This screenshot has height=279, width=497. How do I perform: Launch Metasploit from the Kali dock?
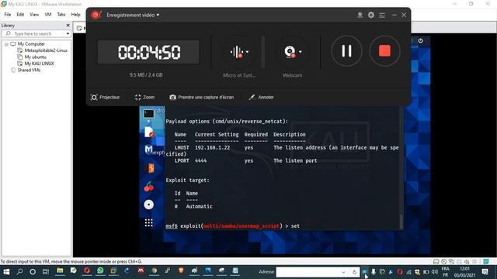pyautogui.click(x=148, y=150)
